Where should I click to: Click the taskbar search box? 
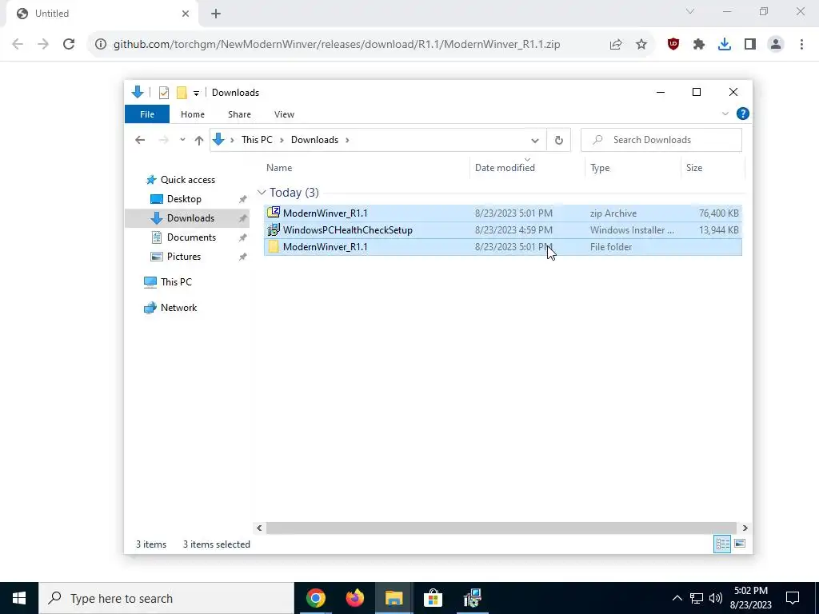click(166, 598)
